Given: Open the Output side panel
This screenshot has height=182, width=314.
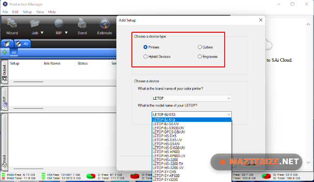Looking at the screenshot, I should point(4,72).
